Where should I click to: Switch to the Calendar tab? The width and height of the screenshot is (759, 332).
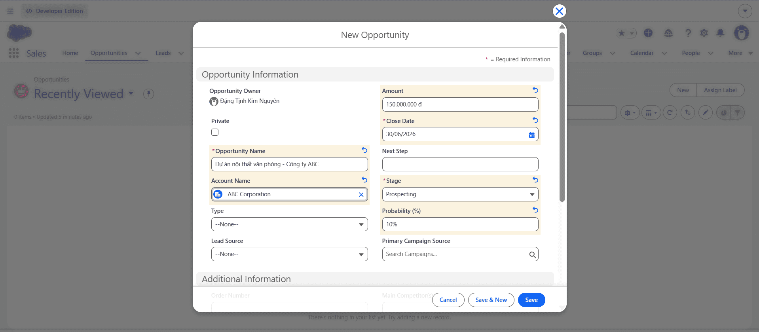tap(641, 53)
